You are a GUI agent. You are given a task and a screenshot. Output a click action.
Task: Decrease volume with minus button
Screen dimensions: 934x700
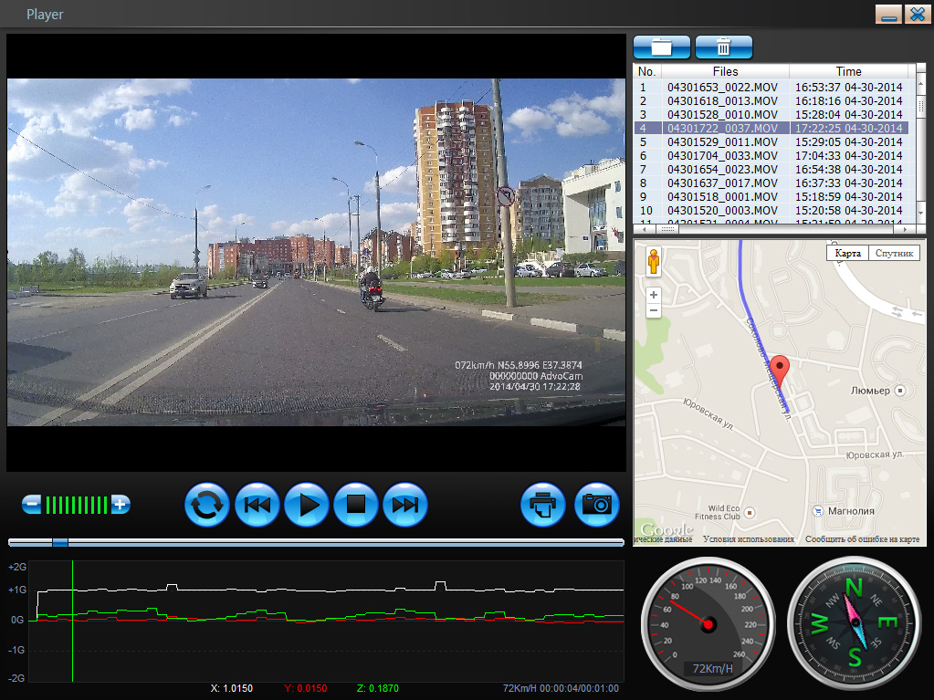[x=31, y=504]
